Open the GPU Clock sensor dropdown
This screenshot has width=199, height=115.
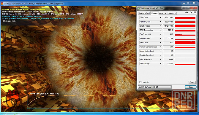pyautogui.click(x=161, y=17)
